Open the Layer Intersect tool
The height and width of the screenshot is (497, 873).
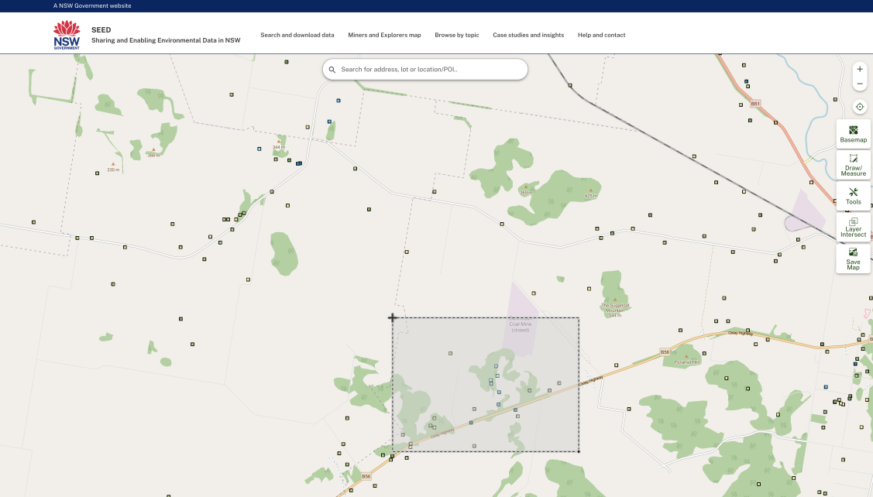click(853, 227)
